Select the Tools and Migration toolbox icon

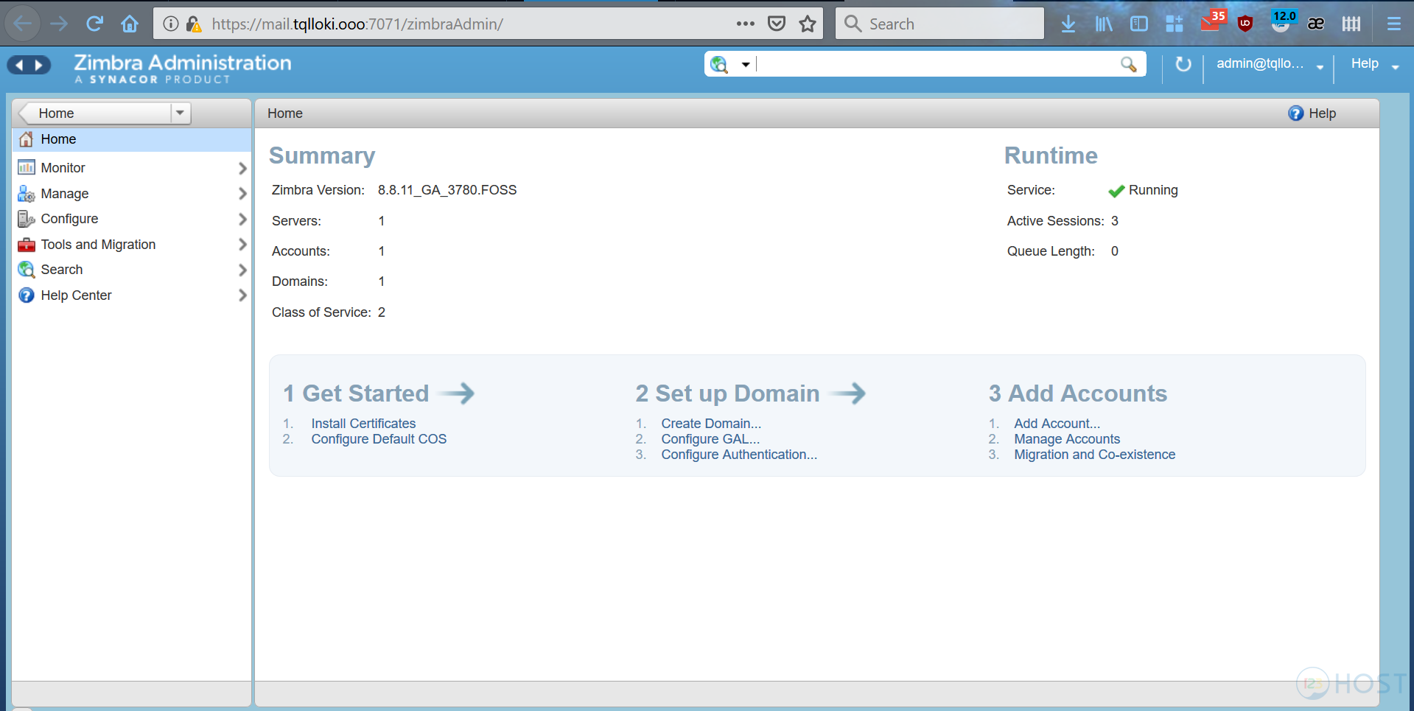click(x=26, y=244)
